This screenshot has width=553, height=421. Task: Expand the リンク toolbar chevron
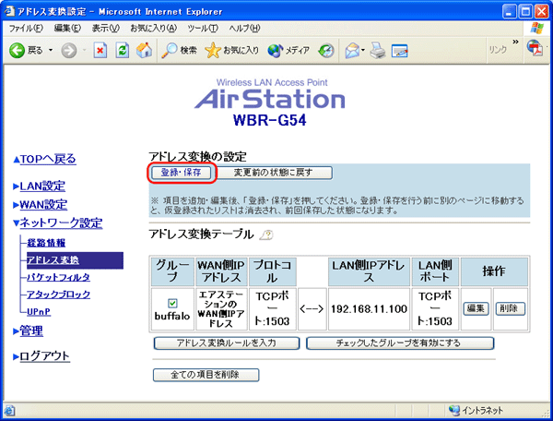(515, 42)
